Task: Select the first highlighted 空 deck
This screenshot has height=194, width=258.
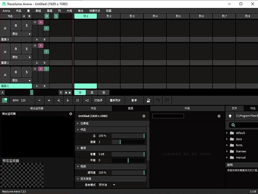Action: (x=80, y=92)
